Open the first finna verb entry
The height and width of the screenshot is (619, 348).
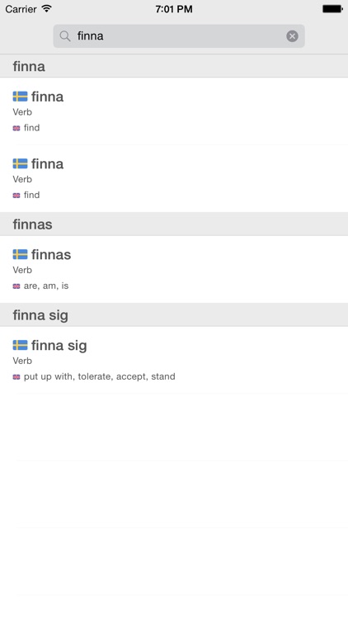[x=174, y=111]
